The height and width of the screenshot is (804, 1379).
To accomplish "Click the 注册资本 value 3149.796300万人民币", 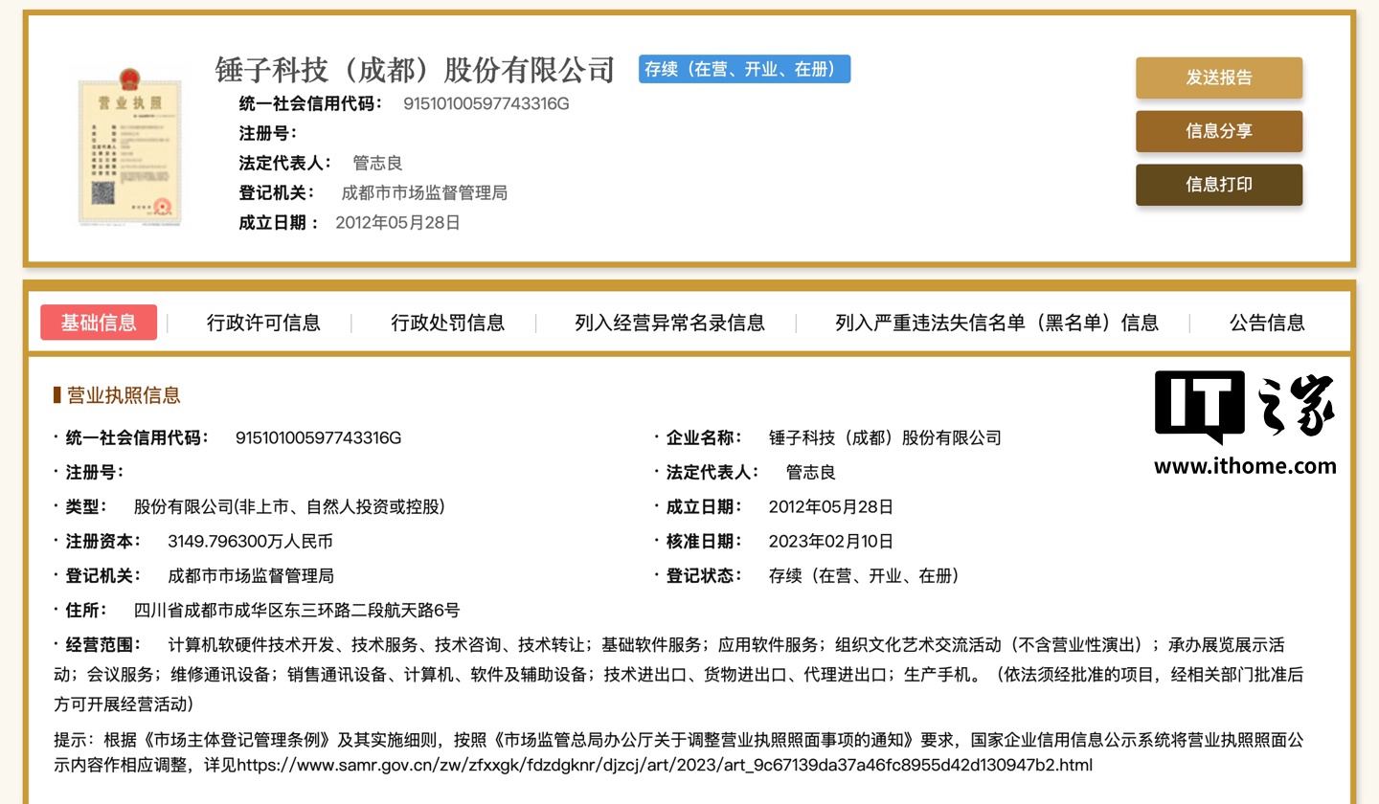I will [250, 541].
